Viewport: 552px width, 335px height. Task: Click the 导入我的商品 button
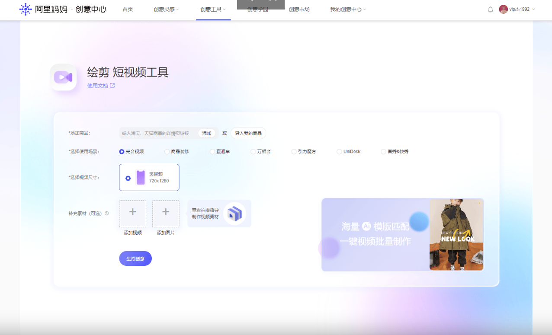pyautogui.click(x=248, y=133)
